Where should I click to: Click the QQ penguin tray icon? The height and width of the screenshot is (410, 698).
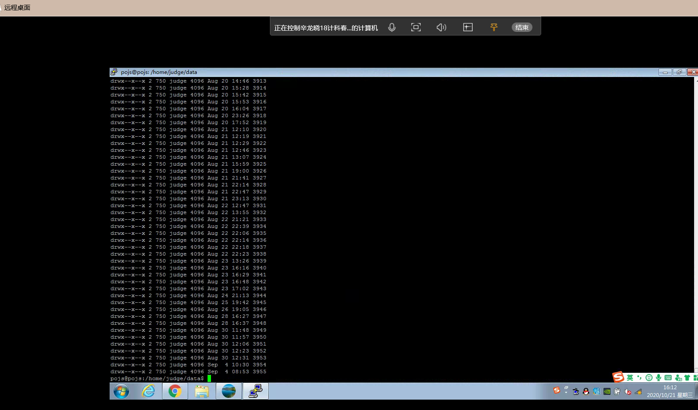[x=586, y=391]
